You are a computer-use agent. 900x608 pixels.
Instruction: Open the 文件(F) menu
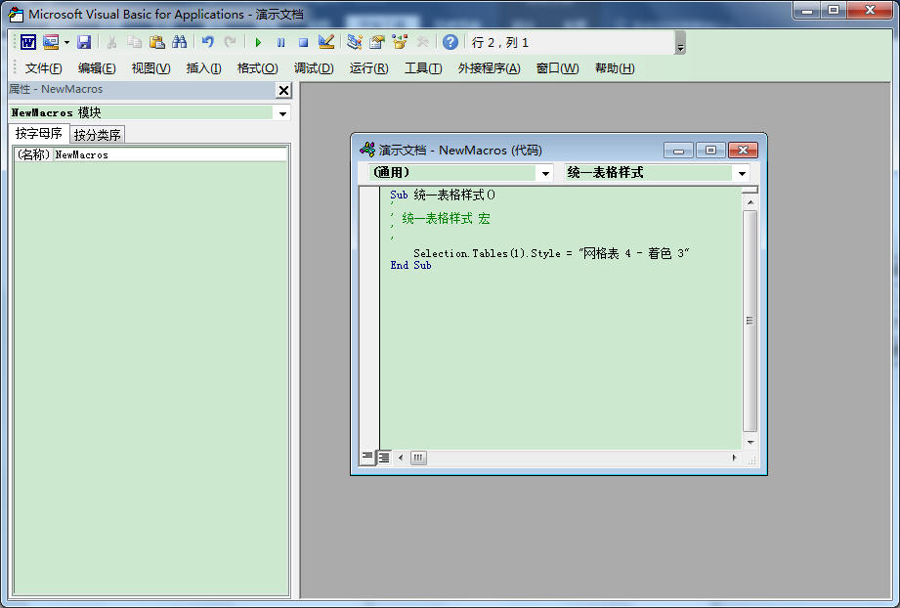pyautogui.click(x=44, y=68)
